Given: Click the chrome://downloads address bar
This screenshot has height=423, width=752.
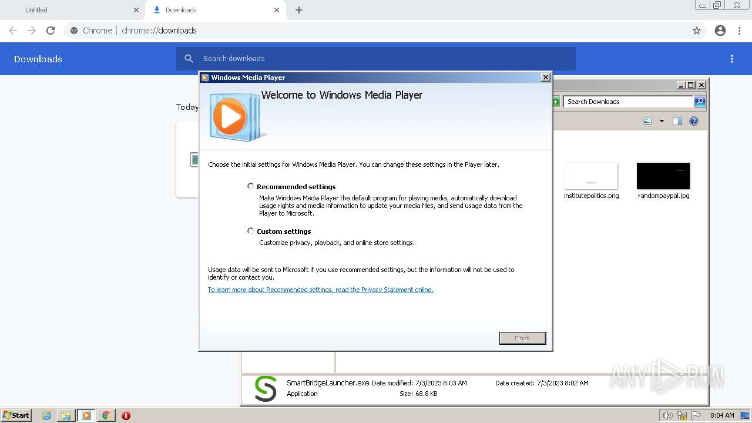Looking at the screenshot, I should click(x=385, y=31).
